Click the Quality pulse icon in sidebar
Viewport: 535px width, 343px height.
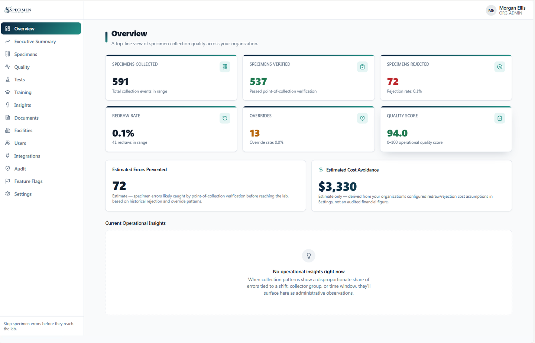click(x=7, y=67)
